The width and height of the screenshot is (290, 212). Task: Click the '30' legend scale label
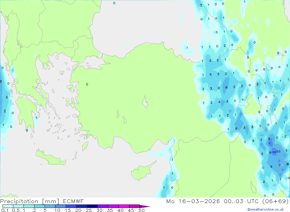(x=99, y=210)
